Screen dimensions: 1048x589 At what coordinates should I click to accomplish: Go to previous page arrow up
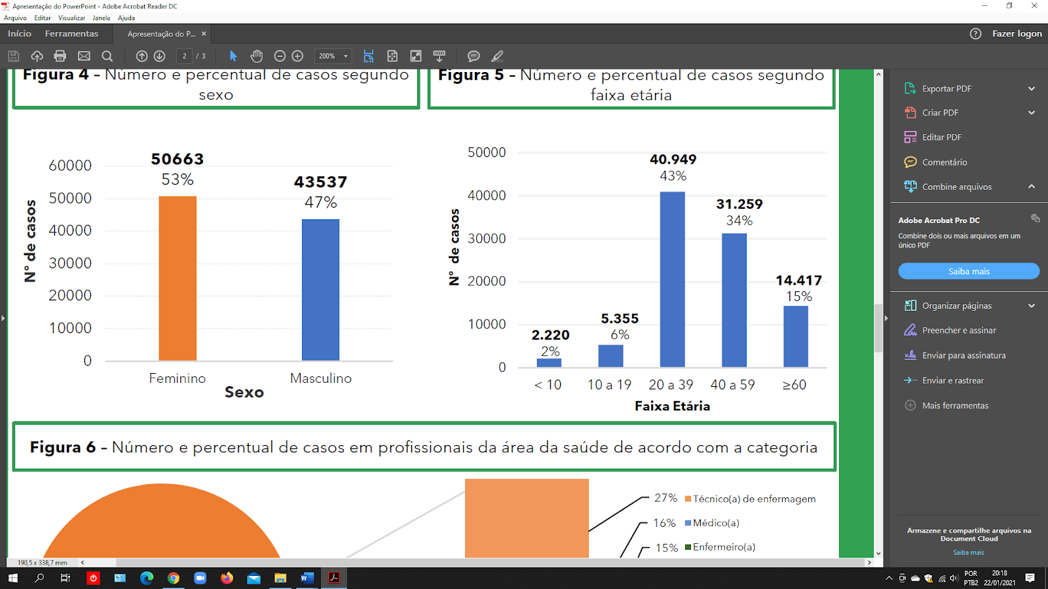point(141,56)
